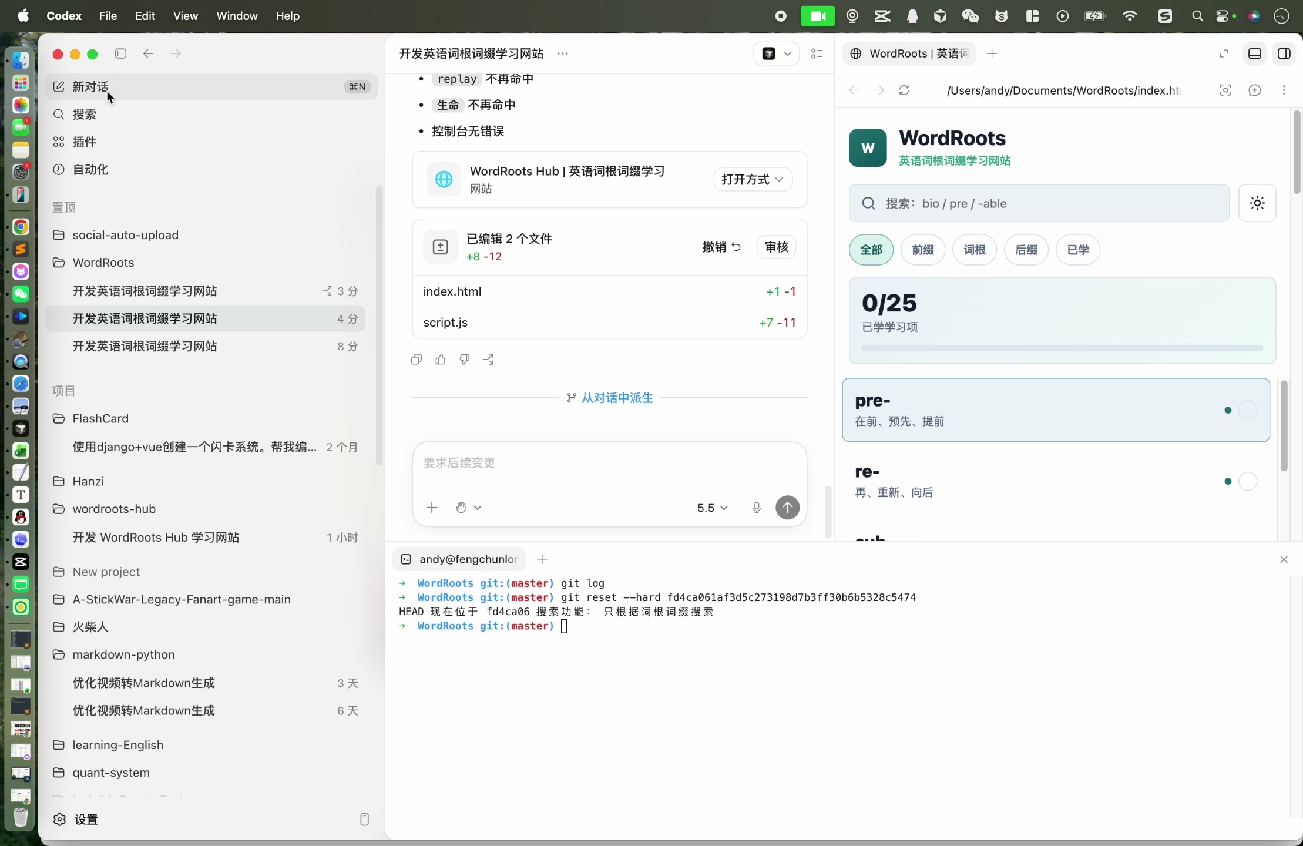This screenshot has width=1303, height=846.
Task: Open 开发 WordRoots Hub 学习网站 conversation
Action: point(206,538)
